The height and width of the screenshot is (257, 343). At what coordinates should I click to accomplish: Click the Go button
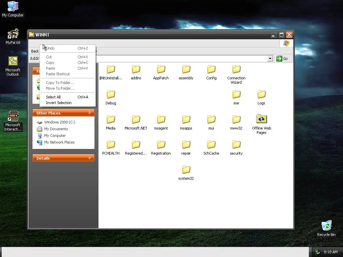pos(282,59)
